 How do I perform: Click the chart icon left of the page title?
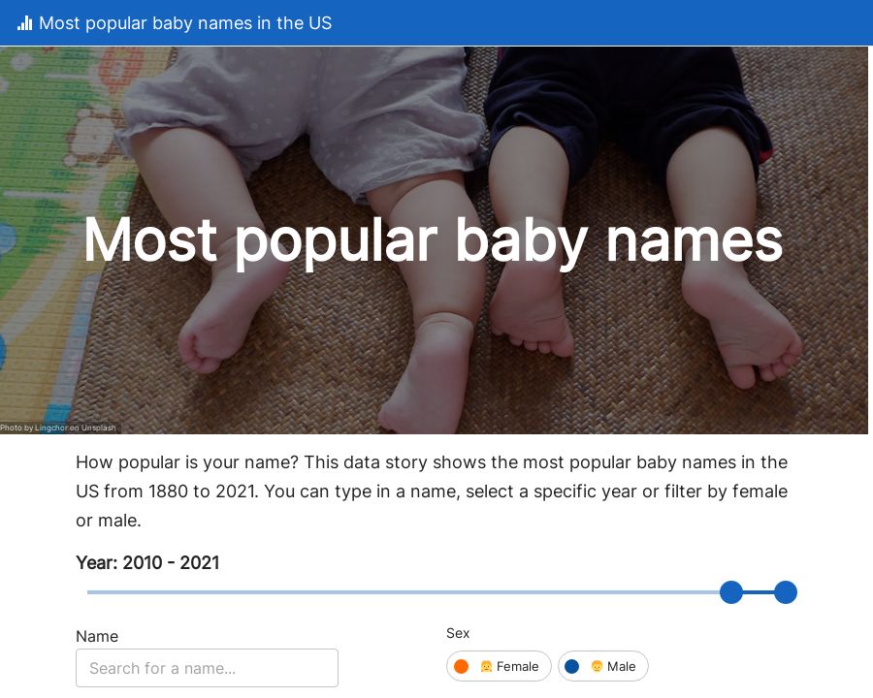pos(26,23)
